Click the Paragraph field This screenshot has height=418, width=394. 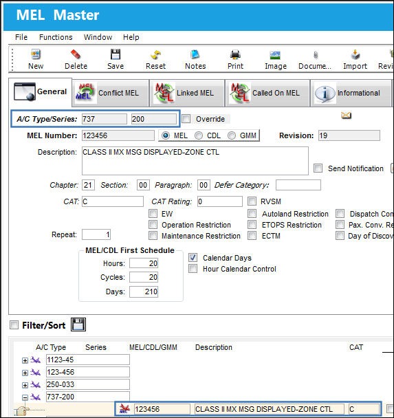pyautogui.click(x=204, y=185)
